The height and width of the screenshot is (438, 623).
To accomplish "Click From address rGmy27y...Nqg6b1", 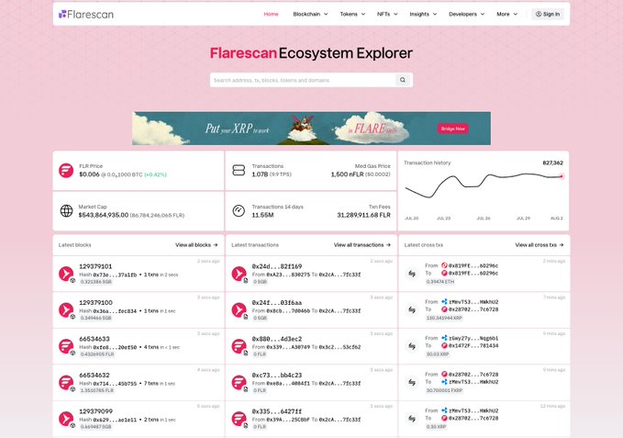I will pos(473,338).
